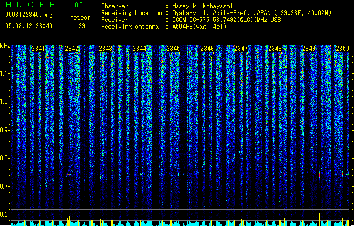Click the 0.8 kHz axis tick label
Viewport: 355px width, 226px height.
click(5, 158)
